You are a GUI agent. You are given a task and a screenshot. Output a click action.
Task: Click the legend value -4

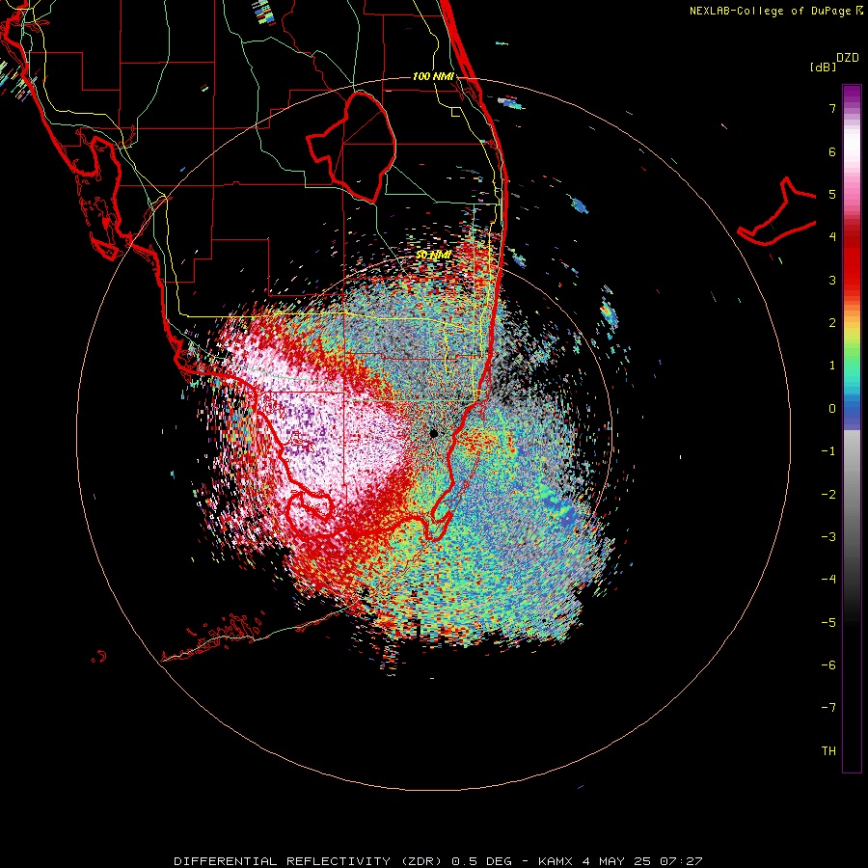tap(828, 580)
